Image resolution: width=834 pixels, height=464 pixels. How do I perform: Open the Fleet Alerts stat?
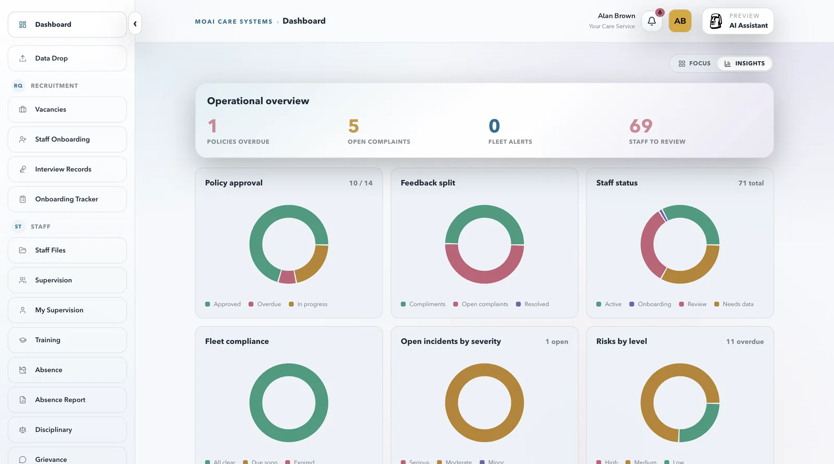coord(510,131)
